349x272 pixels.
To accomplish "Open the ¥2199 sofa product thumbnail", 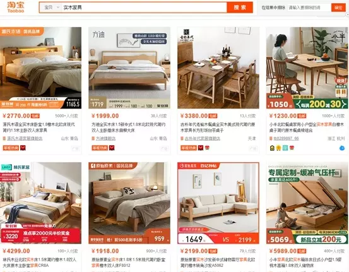I will pos(218,203).
